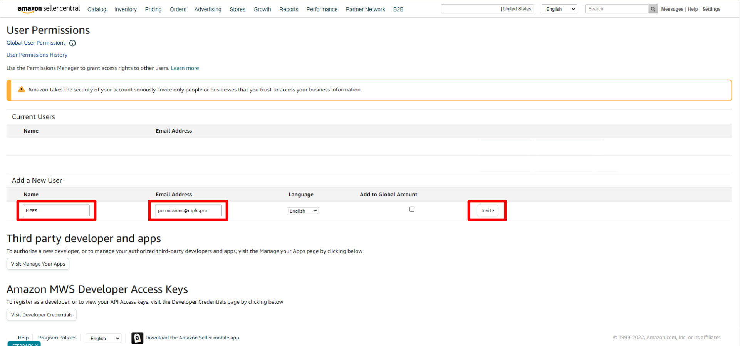Tick the Add to Global Account checkbox

click(412, 210)
